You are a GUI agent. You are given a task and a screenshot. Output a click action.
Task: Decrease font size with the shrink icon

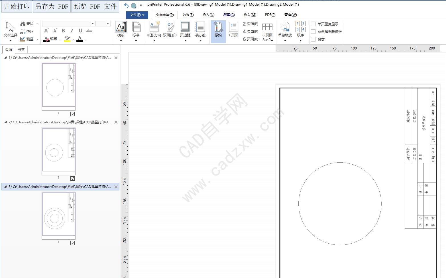point(55,31)
